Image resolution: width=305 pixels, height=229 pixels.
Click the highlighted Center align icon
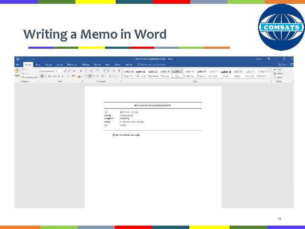click(90, 76)
